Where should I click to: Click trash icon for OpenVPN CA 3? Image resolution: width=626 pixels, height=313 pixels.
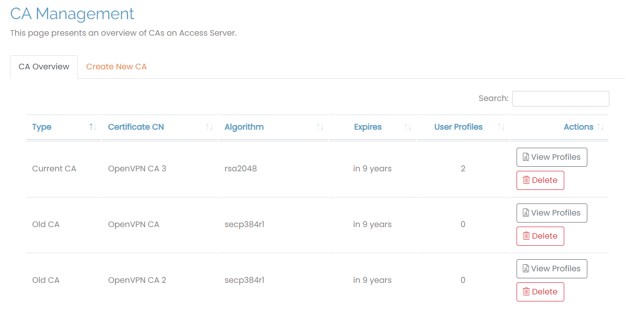pyautogui.click(x=526, y=180)
